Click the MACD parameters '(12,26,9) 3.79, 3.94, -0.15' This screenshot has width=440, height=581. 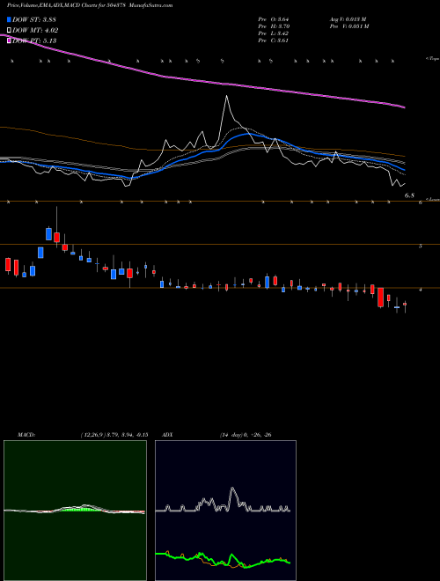point(114,435)
